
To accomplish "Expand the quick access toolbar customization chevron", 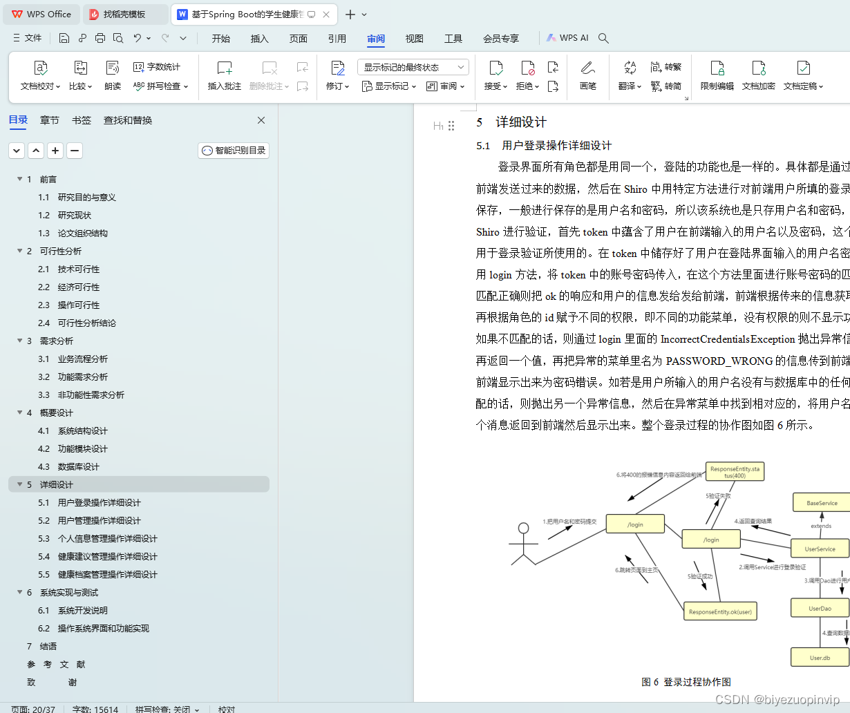I will (x=183, y=39).
